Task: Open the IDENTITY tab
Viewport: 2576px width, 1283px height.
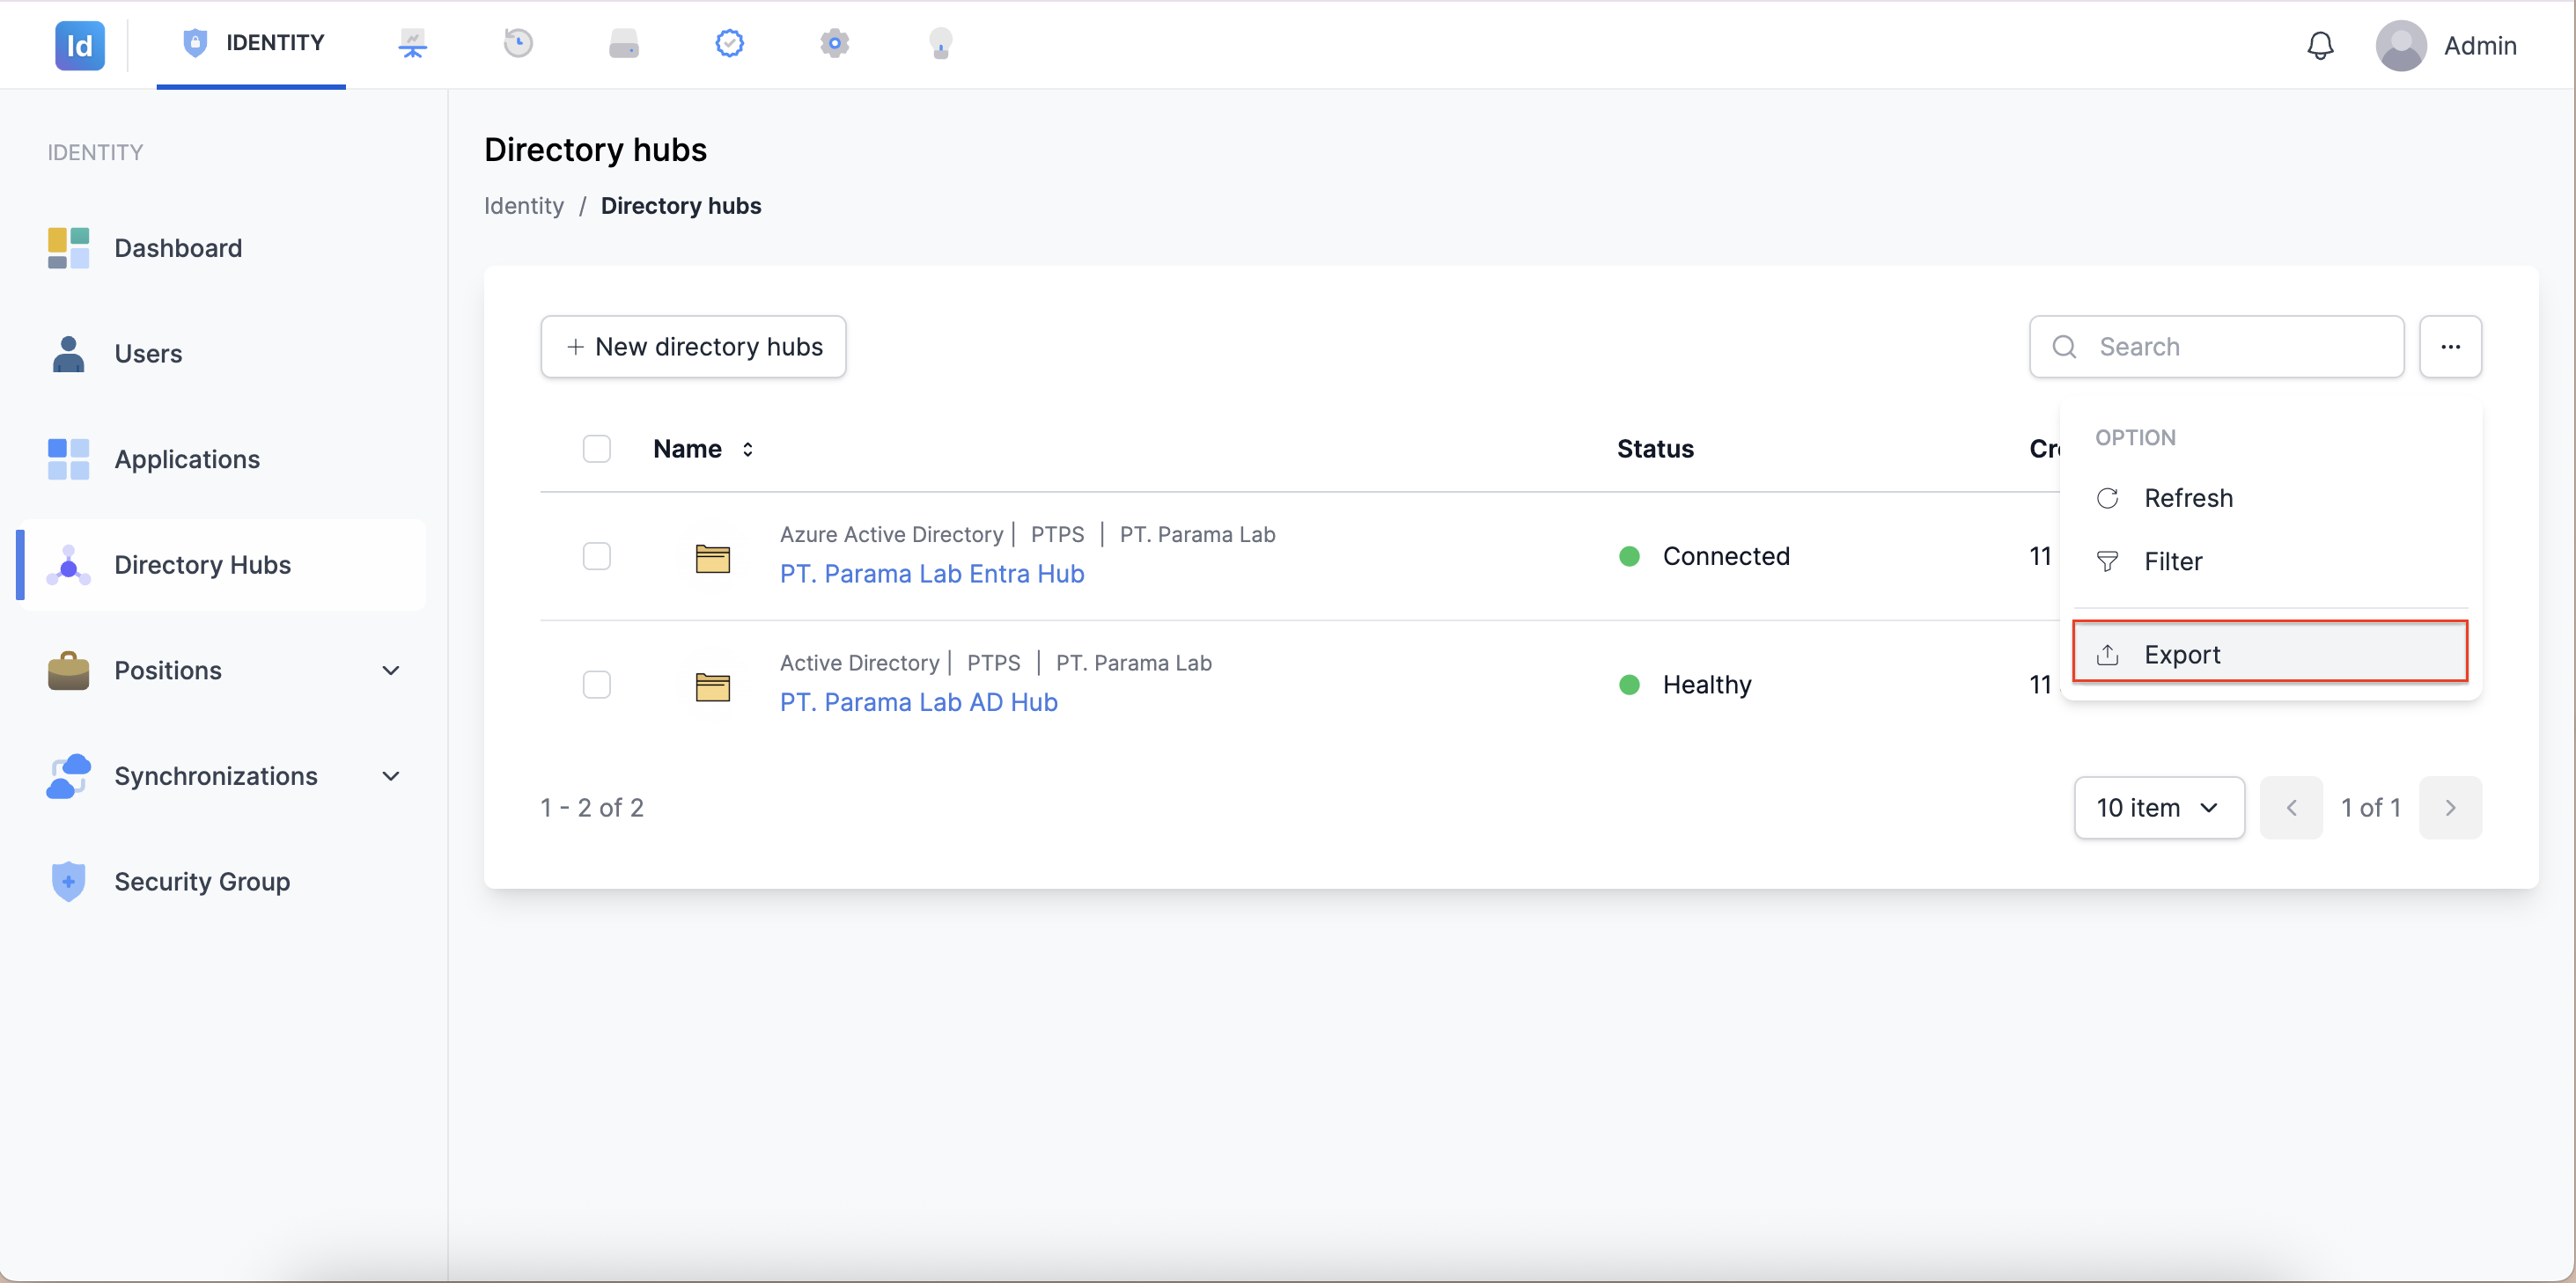Action: coord(252,43)
